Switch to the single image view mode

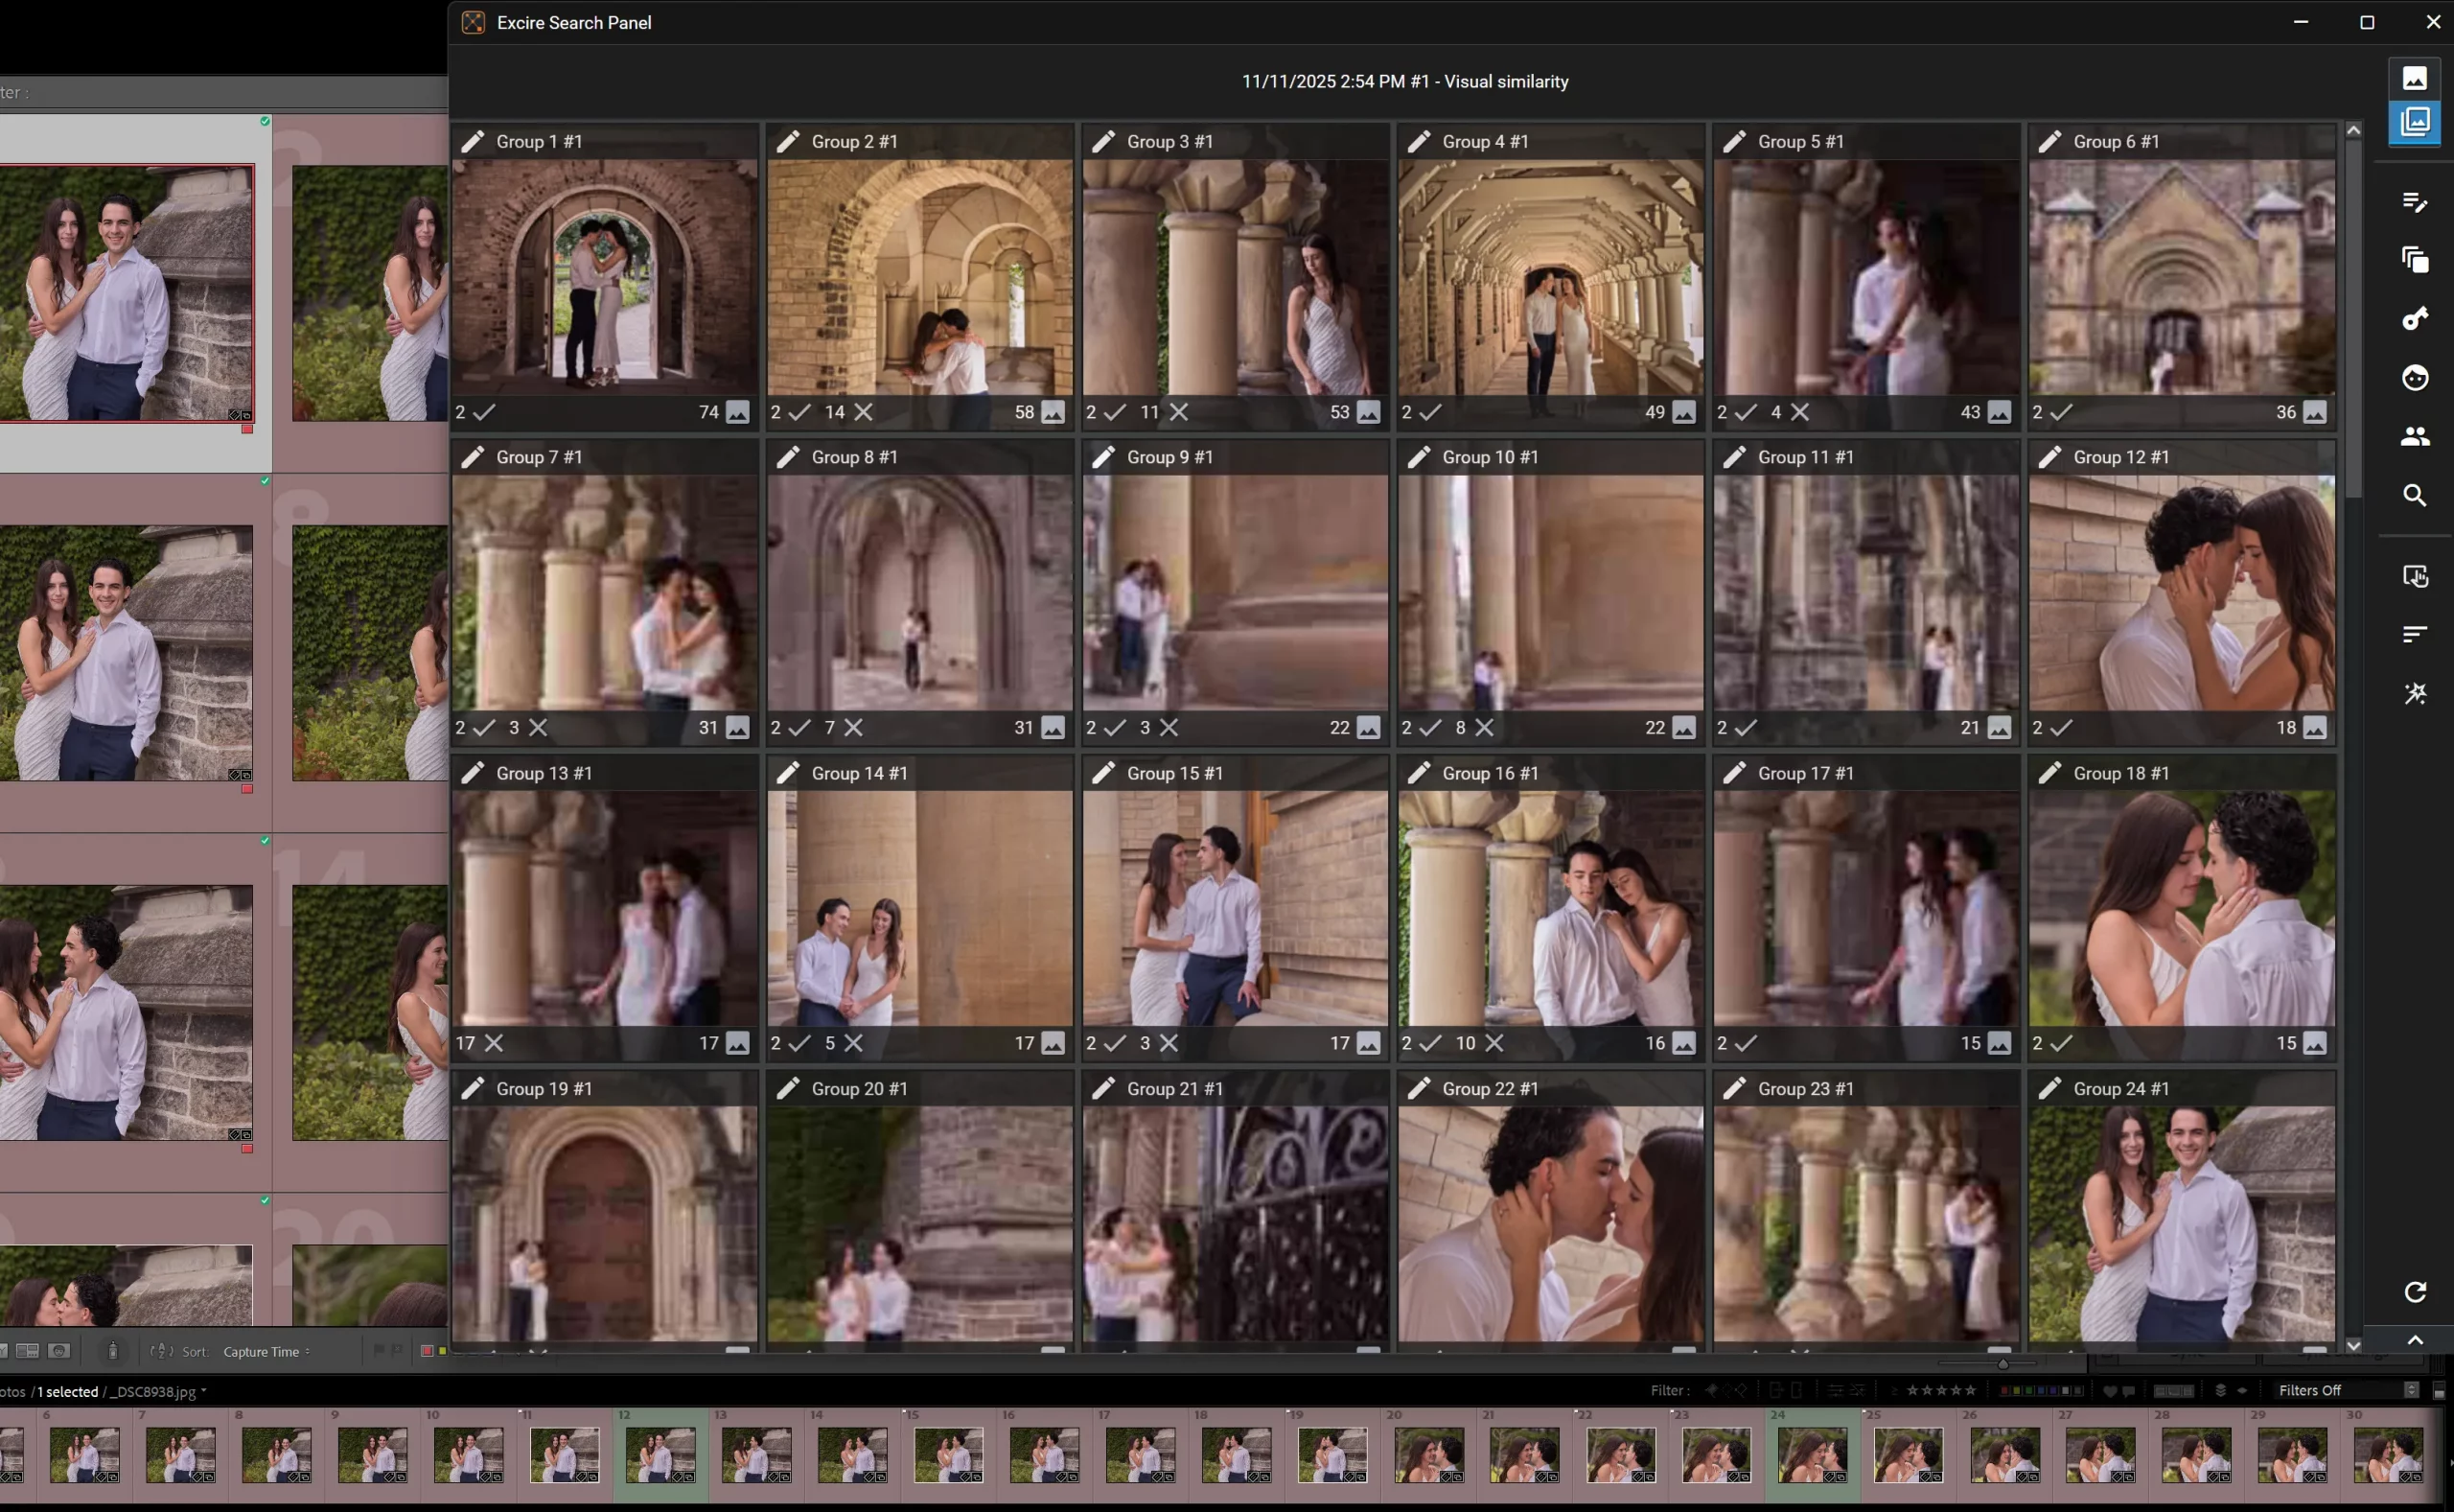(x=2415, y=78)
